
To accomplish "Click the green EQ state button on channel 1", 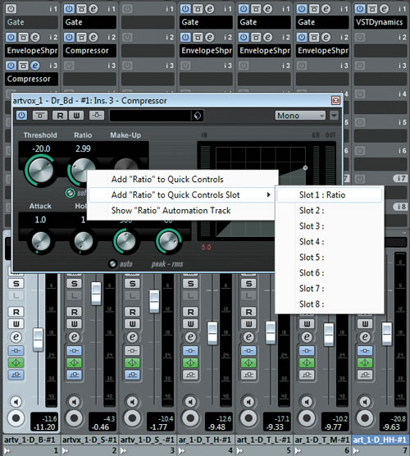I will pos(16,363).
